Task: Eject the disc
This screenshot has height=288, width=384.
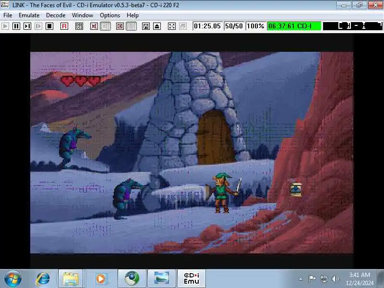Action: click(157, 26)
